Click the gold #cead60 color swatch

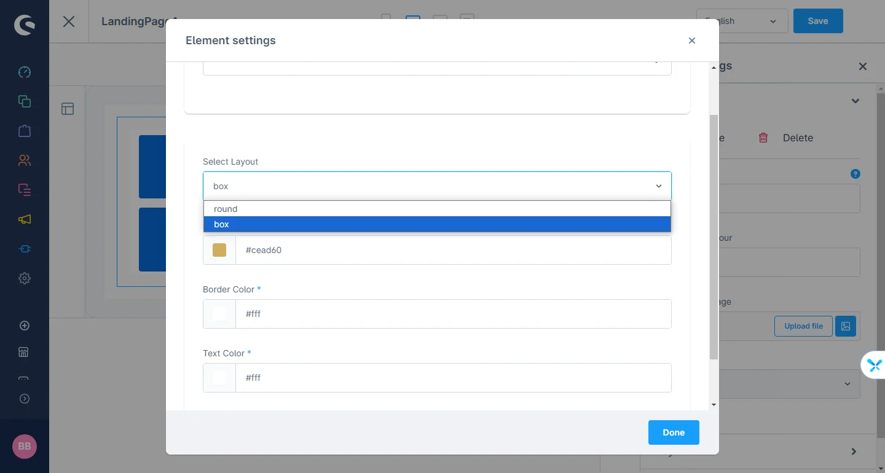[x=219, y=250]
